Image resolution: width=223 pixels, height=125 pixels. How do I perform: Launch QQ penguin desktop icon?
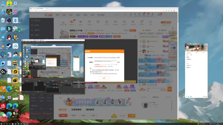(x=9, y=37)
